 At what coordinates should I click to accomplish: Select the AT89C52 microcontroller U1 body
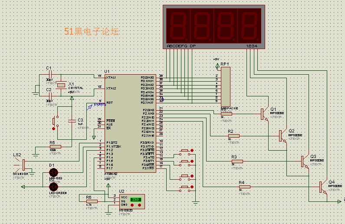coord(131,123)
